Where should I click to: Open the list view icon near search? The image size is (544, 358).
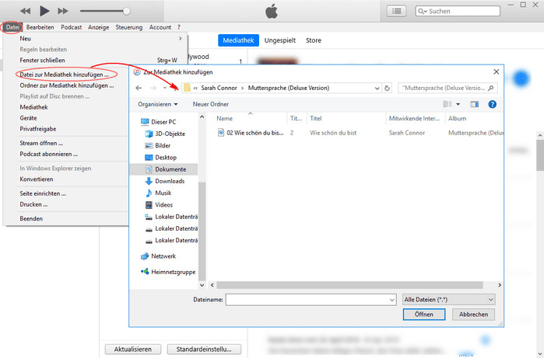click(x=397, y=11)
